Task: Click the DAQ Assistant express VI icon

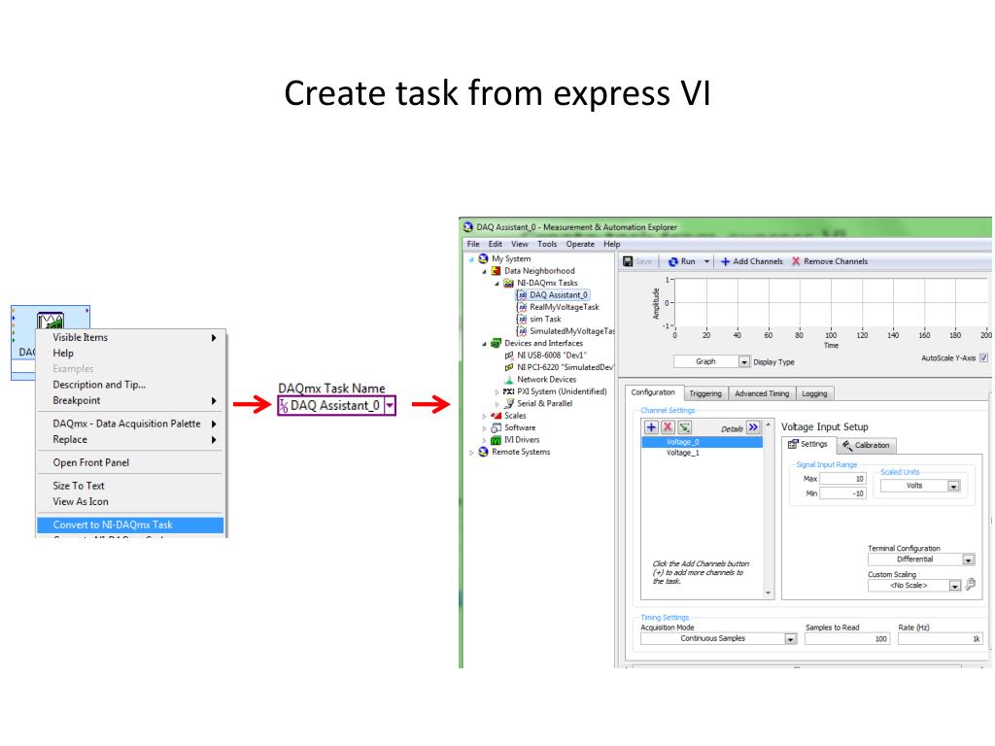Action: point(51,320)
